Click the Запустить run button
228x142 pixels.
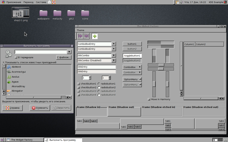(x=61, y=108)
